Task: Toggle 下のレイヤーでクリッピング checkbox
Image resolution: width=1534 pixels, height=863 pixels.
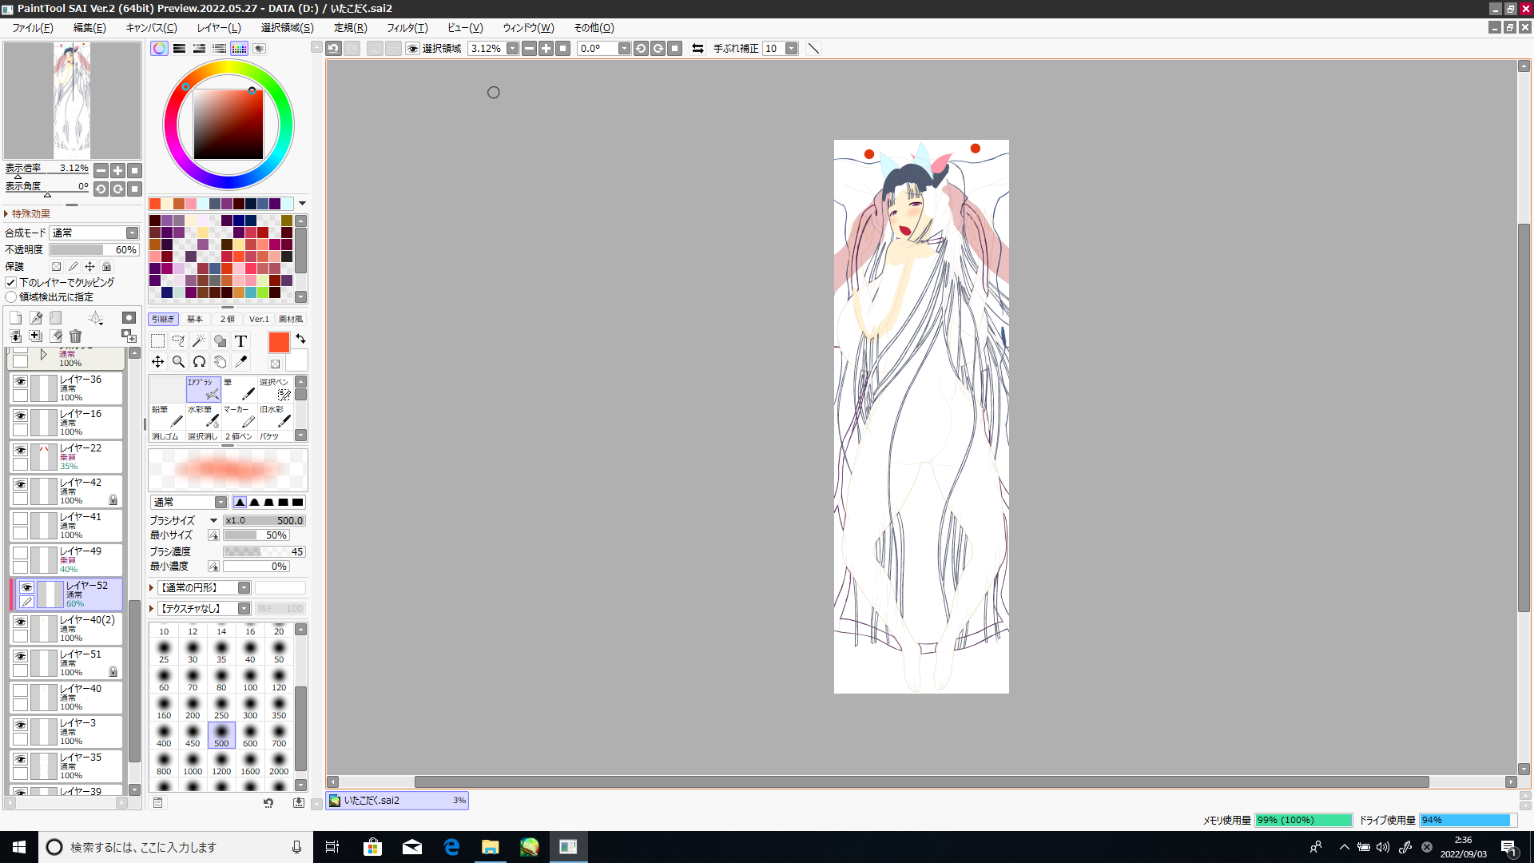Action: pos(11,283)
